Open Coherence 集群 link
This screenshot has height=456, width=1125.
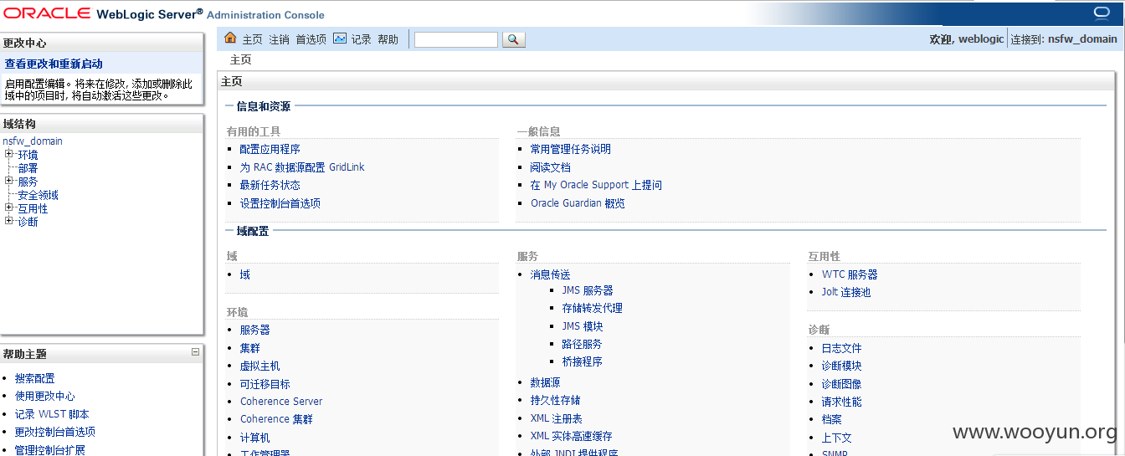276,419
